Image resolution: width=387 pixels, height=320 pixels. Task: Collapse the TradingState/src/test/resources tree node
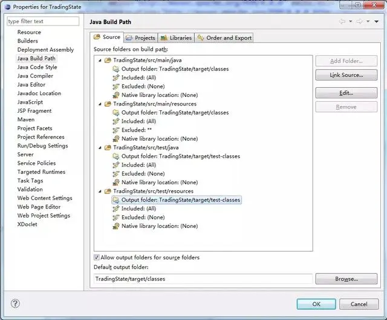(x=100, y=192)
